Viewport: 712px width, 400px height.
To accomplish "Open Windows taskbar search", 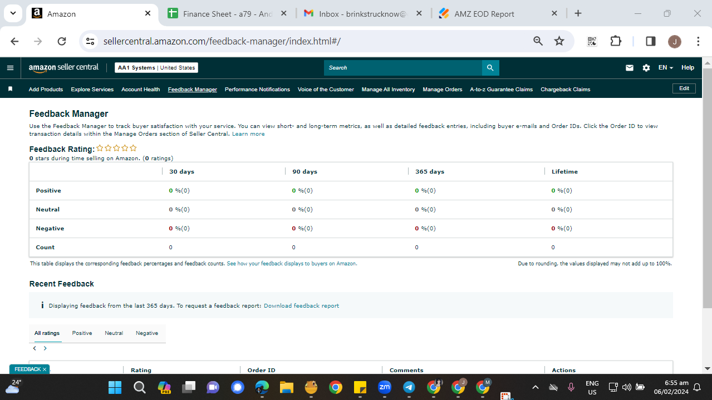I will (140, 387).
